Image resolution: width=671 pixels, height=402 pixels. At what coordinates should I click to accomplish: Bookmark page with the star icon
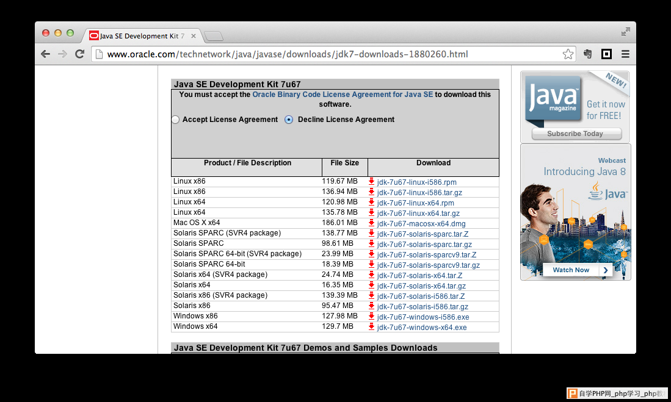click(x=568, y=54)
